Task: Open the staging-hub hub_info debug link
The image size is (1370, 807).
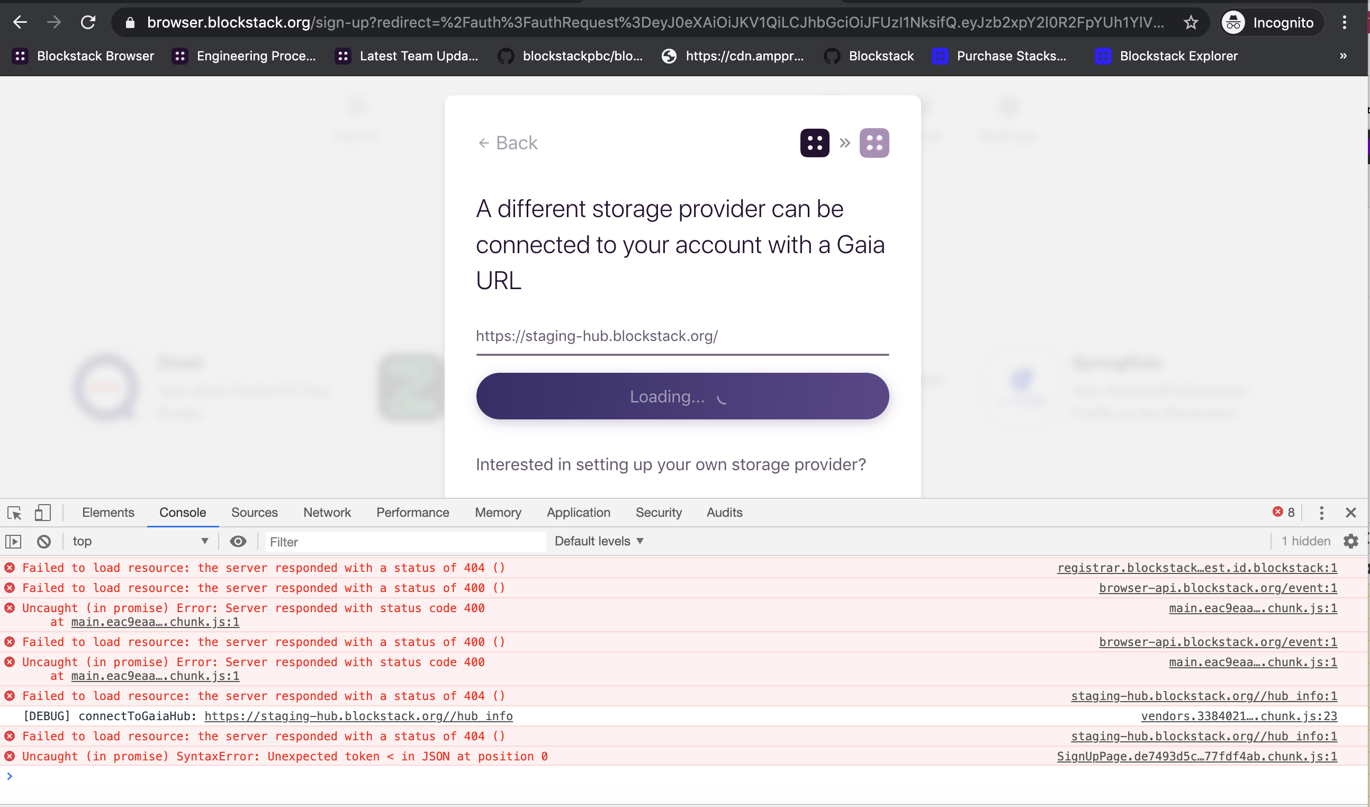Action: 358,715
